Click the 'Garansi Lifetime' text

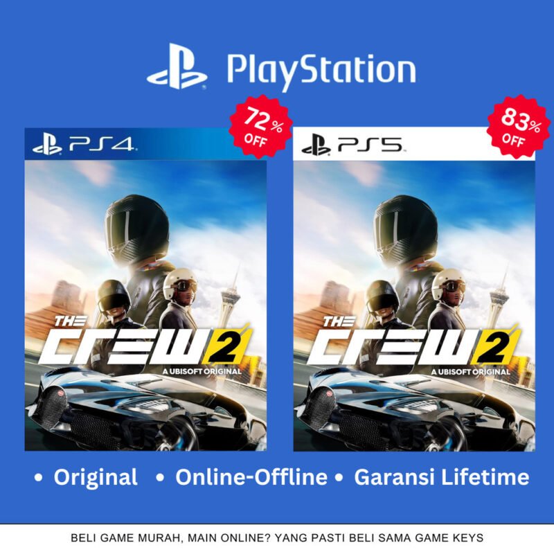point(442,477)
